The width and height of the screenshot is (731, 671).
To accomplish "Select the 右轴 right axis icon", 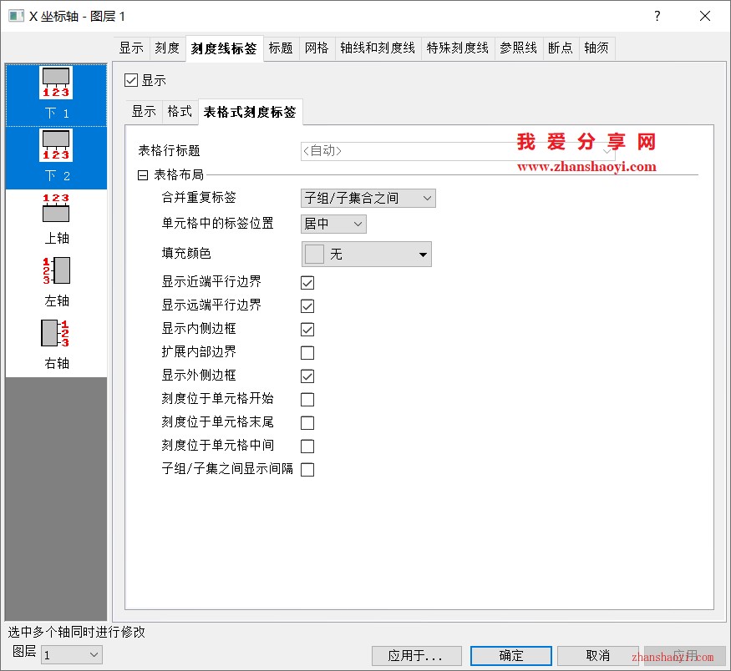I will click(56, 334).
